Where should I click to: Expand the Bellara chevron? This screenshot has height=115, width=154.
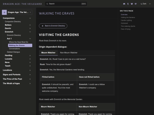point(30,25)
